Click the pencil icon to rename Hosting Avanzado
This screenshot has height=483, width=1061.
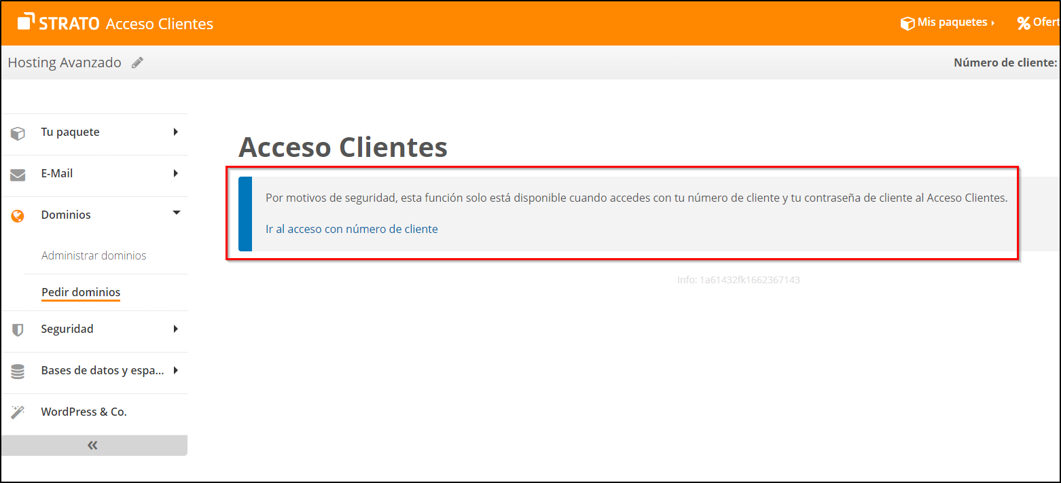point(137,62)
